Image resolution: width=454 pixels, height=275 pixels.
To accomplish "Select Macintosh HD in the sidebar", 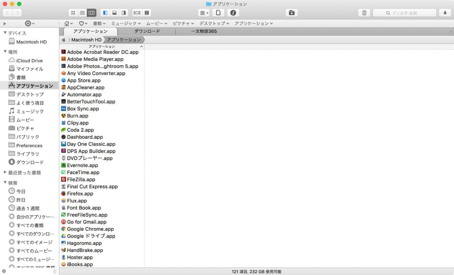I will [29, 42].
